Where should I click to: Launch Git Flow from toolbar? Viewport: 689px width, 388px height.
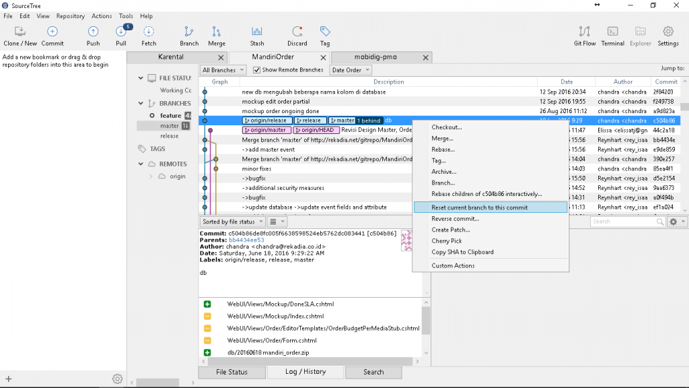click(585, 36)
